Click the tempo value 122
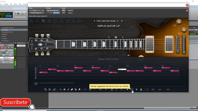The image size is (198, 111). pos(153,89)
